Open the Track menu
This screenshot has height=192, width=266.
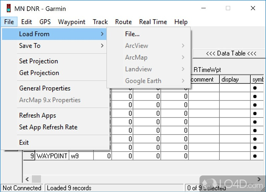[100, 22]
